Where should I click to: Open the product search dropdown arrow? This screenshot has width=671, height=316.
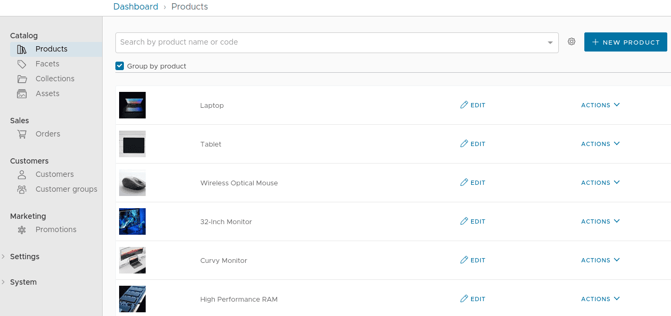coord(550,42)
